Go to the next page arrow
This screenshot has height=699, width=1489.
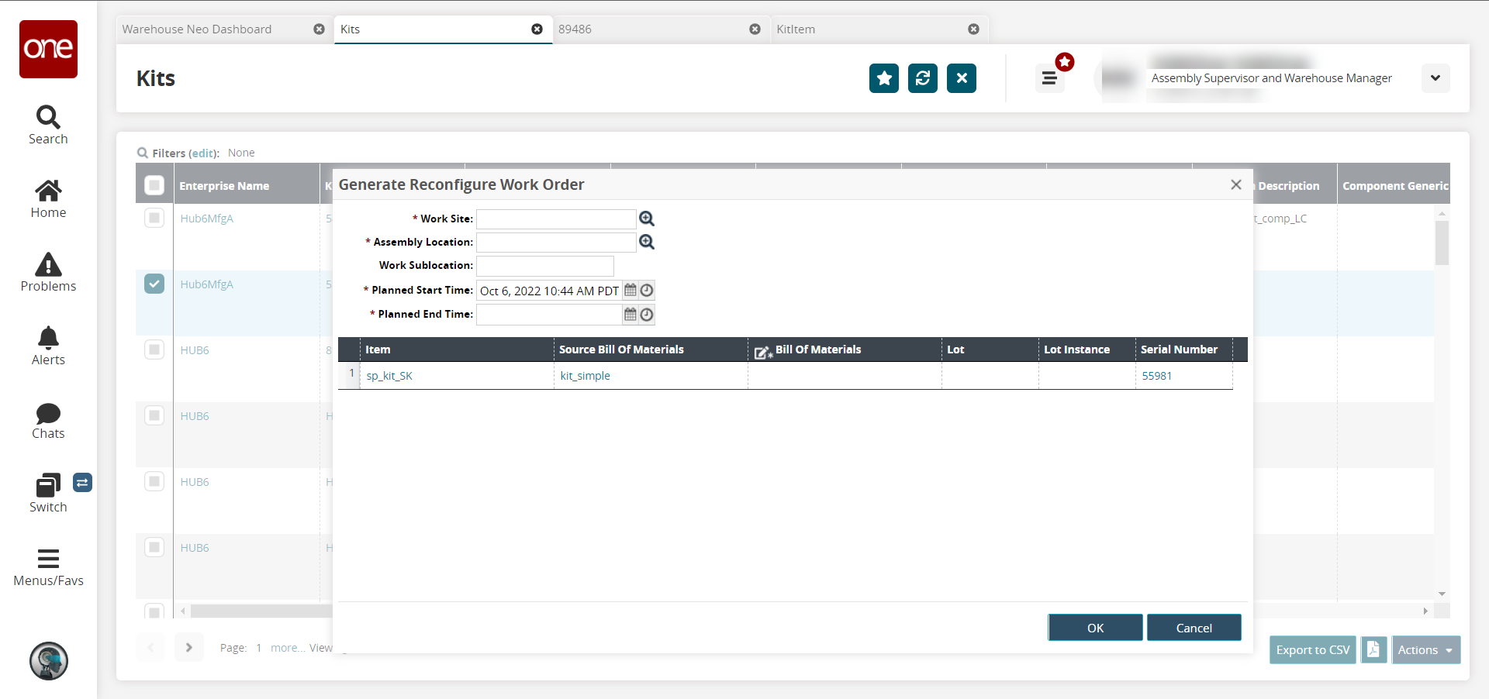188,647
